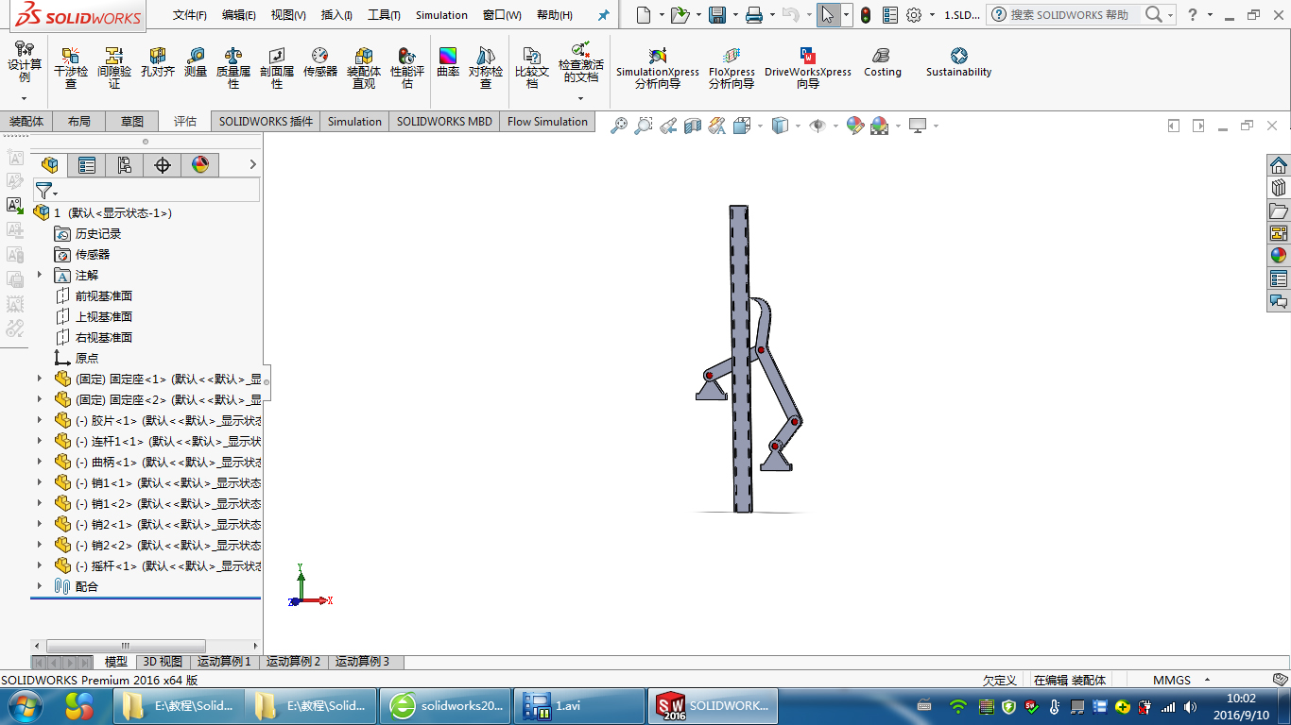1291x725 pixels.
Task: Switch to the FeatureManager design tree tab
Action: [x=49, y=165]
